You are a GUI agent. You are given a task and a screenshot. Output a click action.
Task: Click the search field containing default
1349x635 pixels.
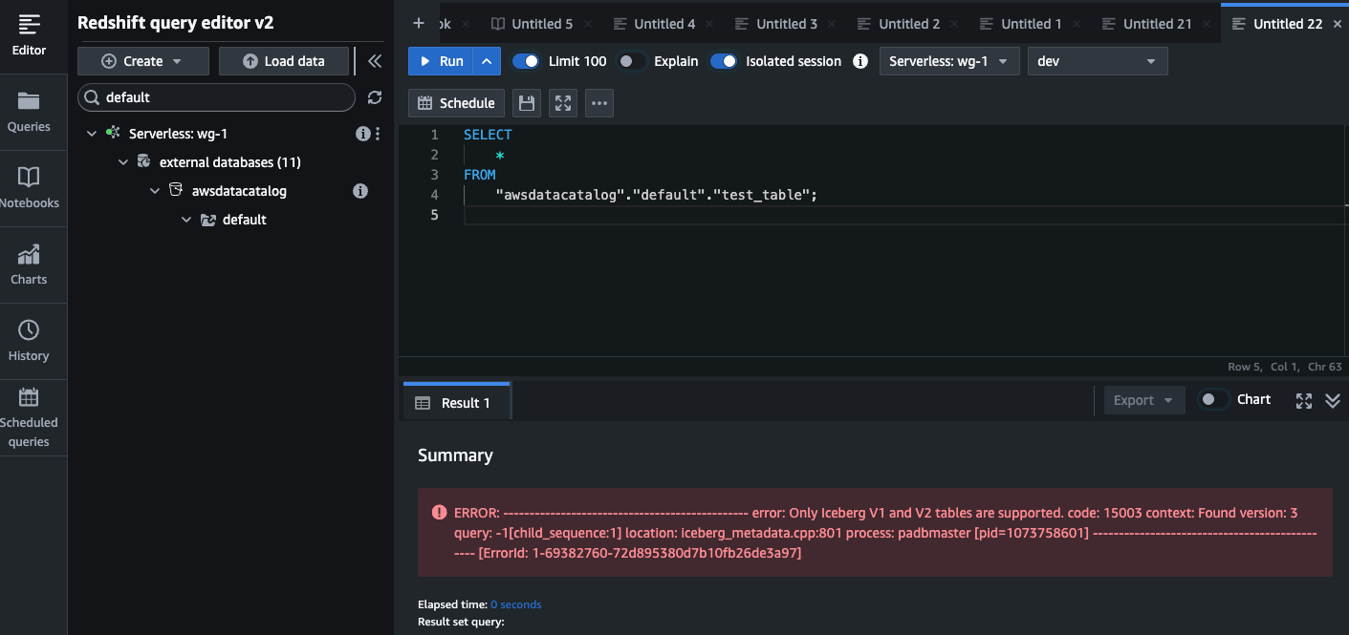[216, 97]
